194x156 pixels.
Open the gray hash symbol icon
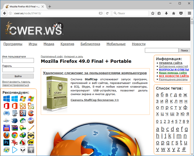coord(31,150)
